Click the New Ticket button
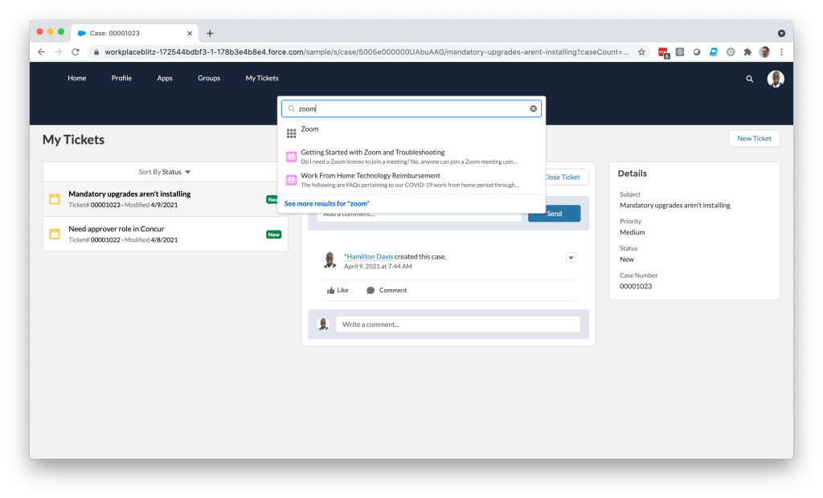 point(753,138)
